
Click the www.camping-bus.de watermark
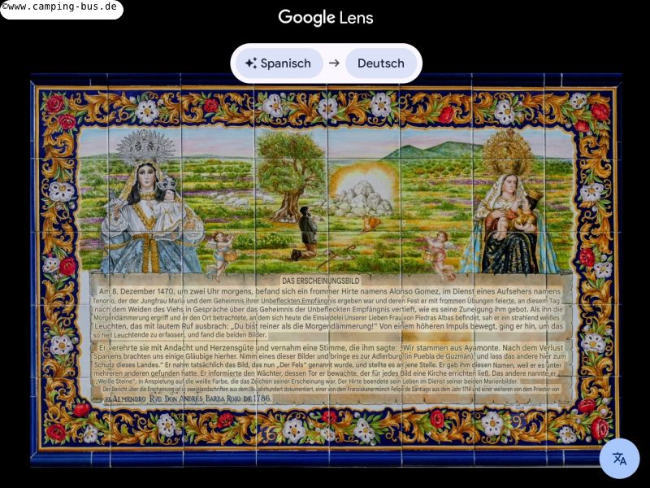[61, 9]
